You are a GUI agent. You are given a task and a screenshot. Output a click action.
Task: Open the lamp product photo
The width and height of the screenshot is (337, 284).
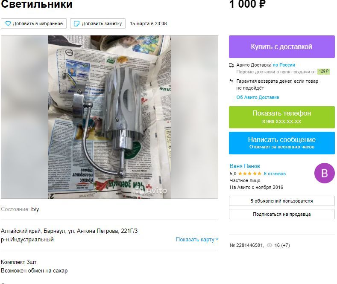point(109,117)
